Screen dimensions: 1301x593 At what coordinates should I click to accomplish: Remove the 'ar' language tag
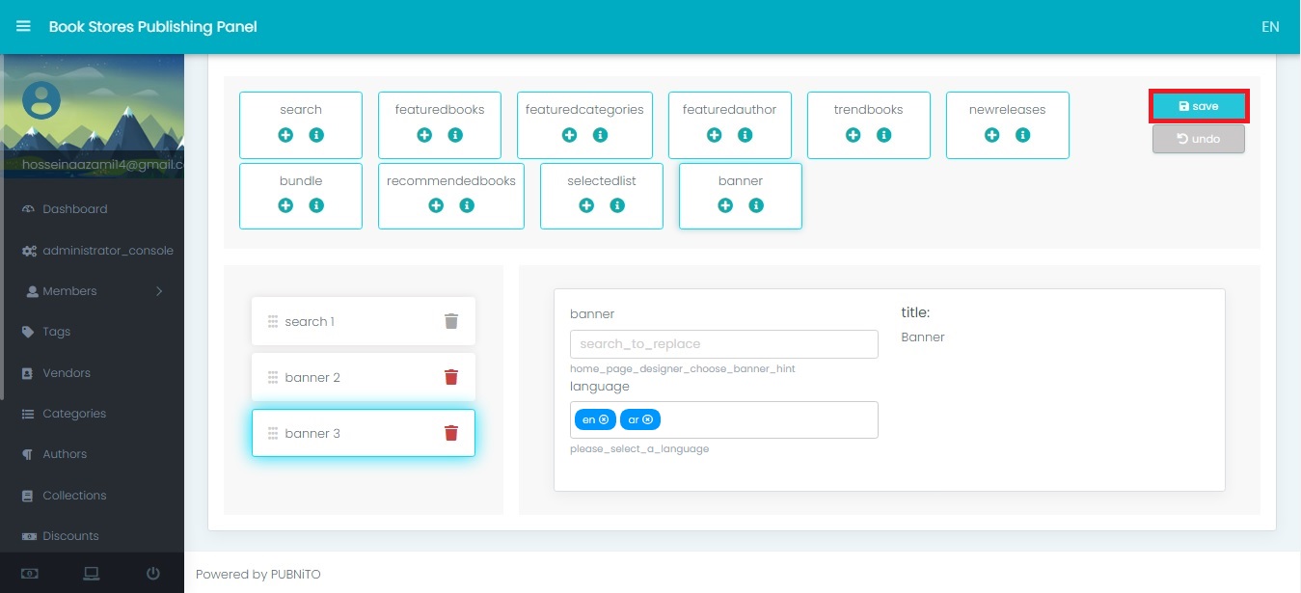point(648,419)
